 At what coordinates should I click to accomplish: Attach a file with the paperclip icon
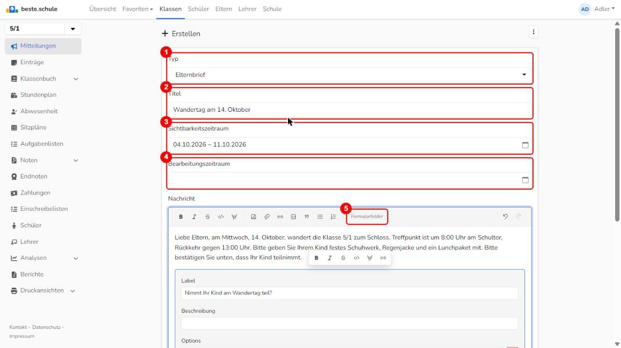pos(267,217)
